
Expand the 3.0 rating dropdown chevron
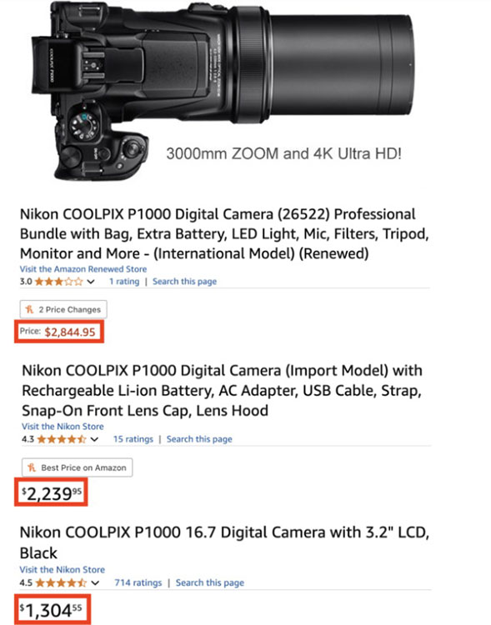click(91, 282)
